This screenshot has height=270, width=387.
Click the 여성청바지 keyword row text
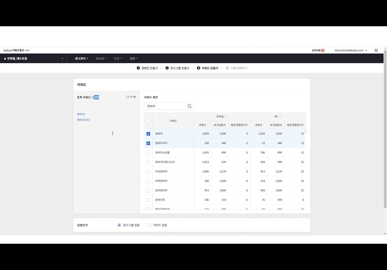pos(161,172)
